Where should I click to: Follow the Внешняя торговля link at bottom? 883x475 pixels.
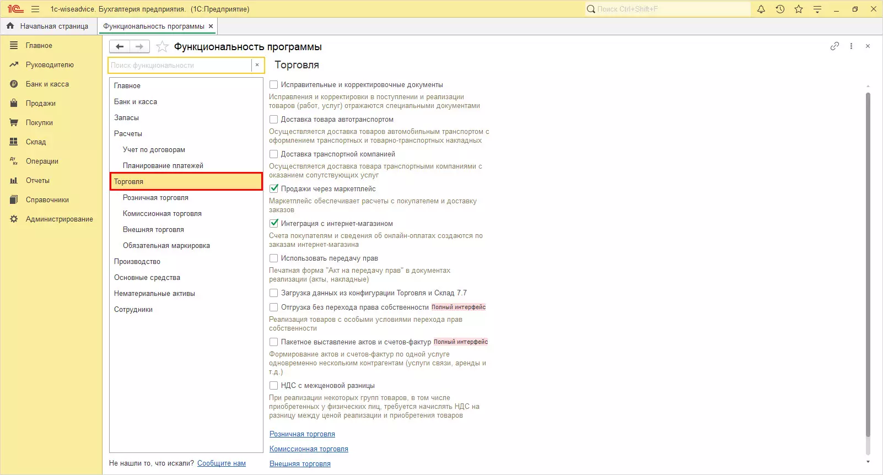(300, 464)
